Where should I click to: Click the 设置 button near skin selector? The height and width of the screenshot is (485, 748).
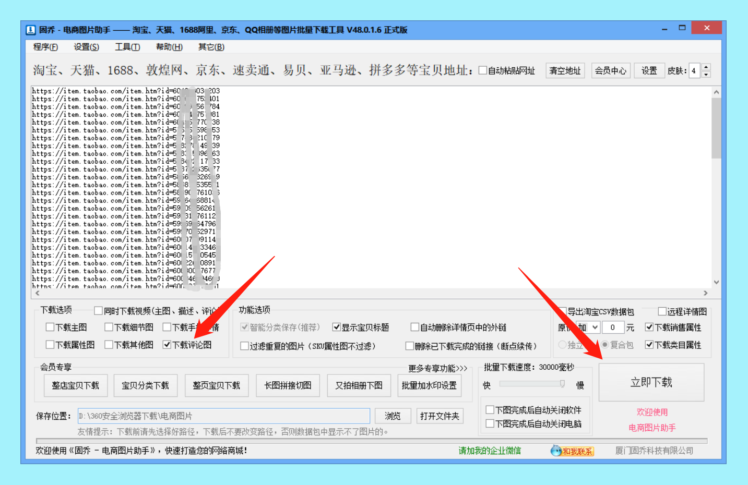click(649, 70)
